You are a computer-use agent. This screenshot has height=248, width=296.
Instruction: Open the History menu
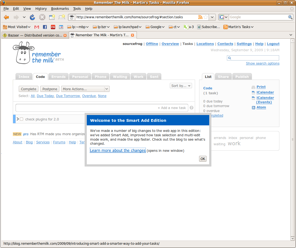(41, 9)
